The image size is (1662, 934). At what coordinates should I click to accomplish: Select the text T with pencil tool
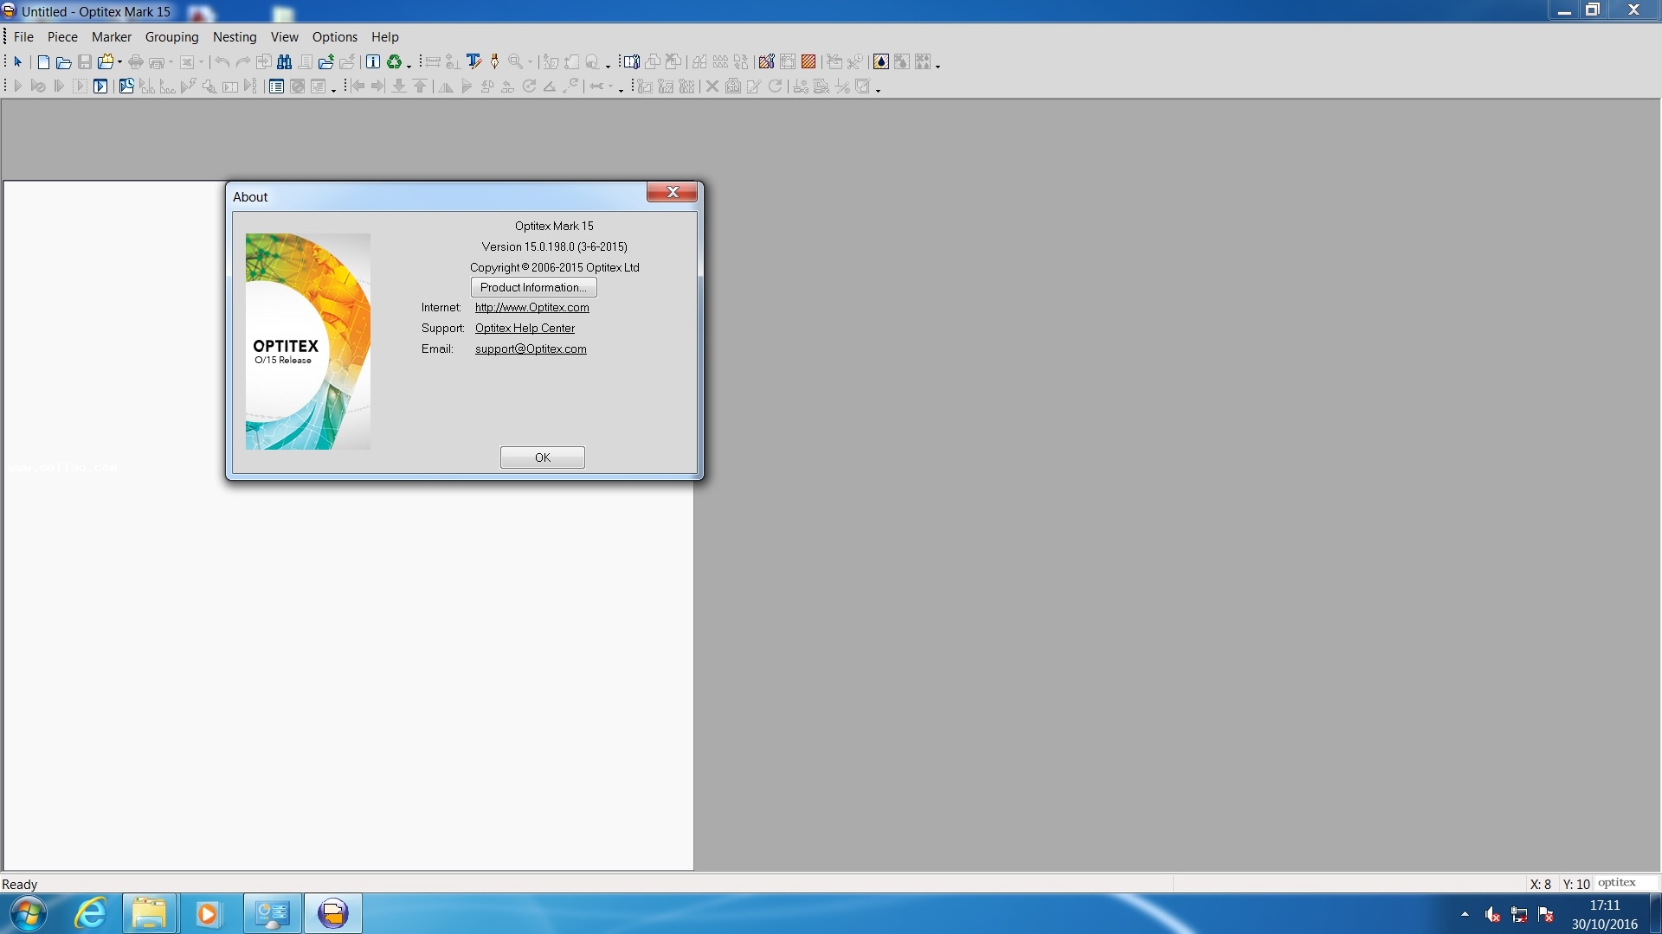click(473, 61)
